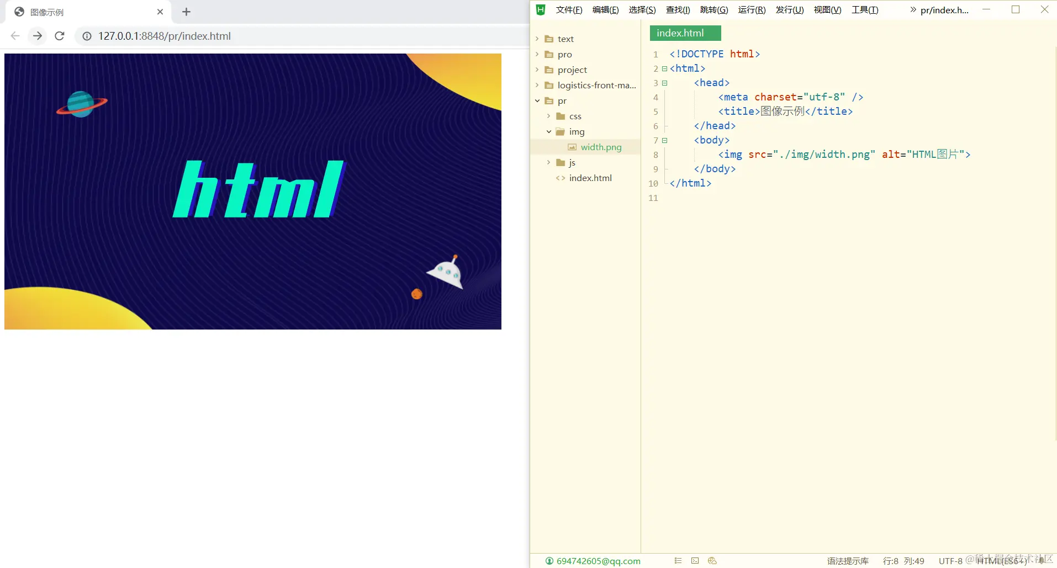The width and height of the screenshot is (1057, 568).
Task: Select the index.html editor tab
Action: coord(685,33)
